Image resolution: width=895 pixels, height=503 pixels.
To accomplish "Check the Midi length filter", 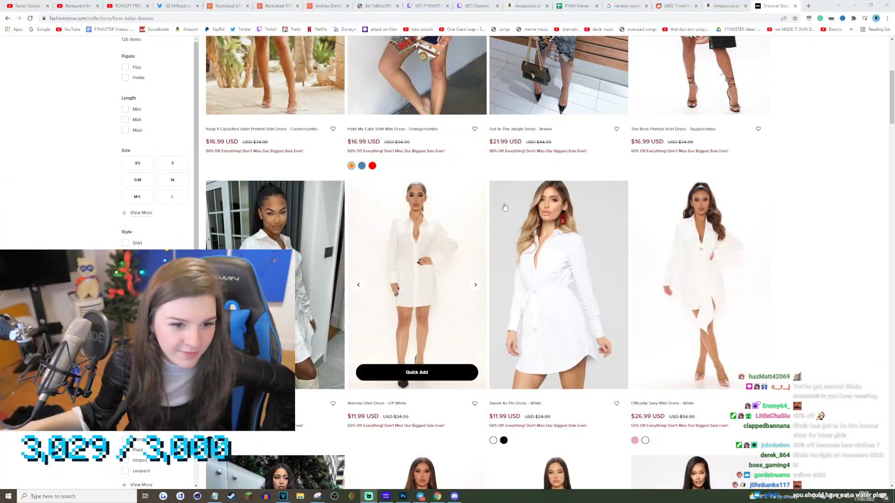I will 125,120.
